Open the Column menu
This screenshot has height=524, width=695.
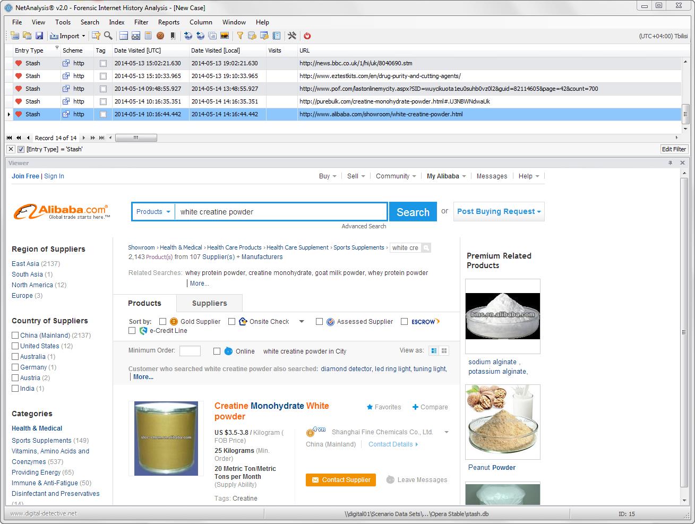coord(201,22)
